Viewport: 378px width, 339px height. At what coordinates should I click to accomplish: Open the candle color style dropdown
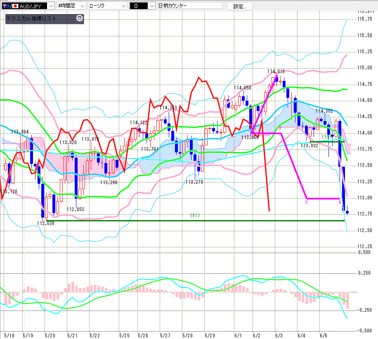click(151, 6)
